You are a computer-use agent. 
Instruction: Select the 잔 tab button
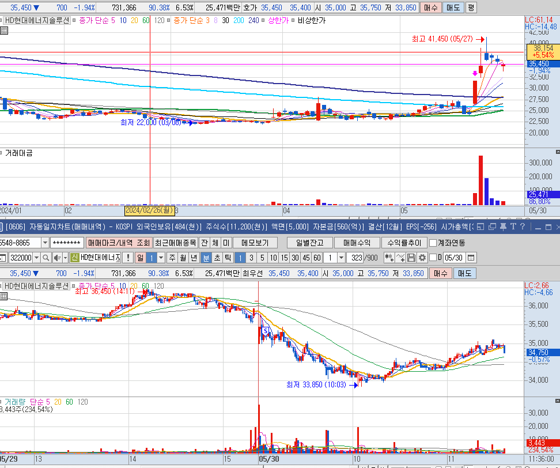point(205,243)
